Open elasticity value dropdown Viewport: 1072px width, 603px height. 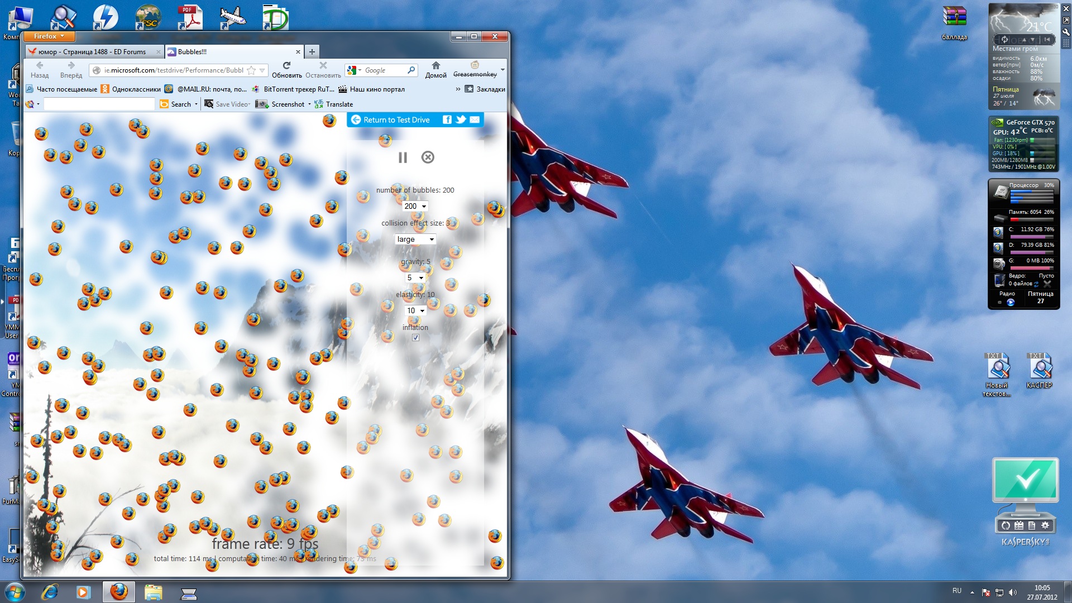(415, 310)
